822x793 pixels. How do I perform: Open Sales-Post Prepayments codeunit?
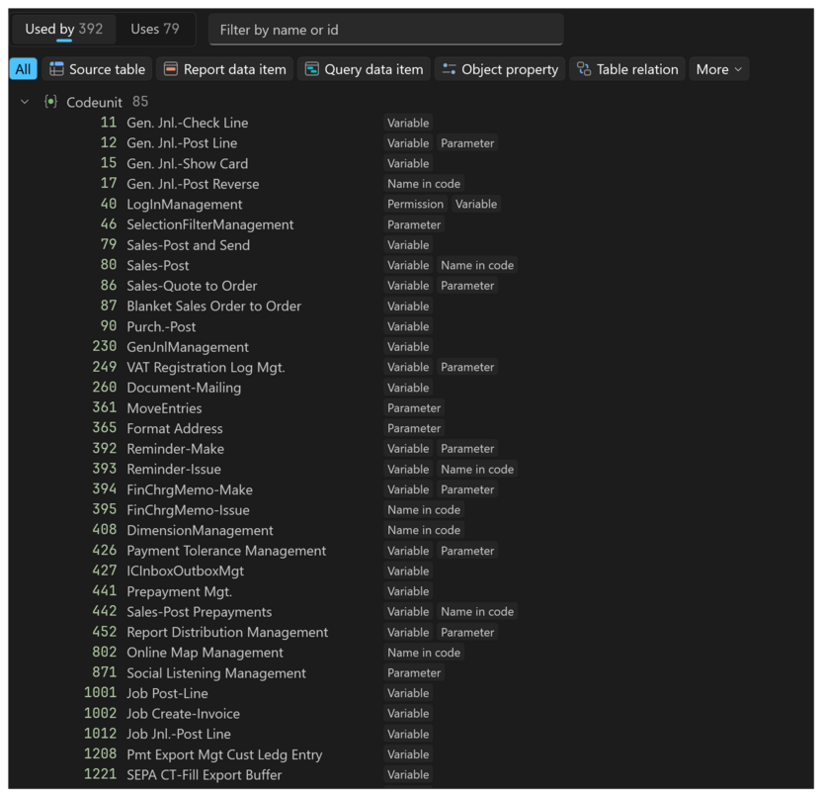200,612
